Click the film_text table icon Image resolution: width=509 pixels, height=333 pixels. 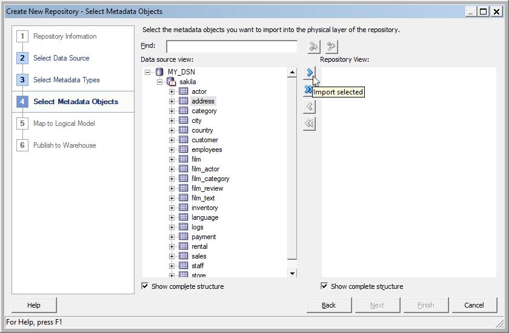[184, 198]
